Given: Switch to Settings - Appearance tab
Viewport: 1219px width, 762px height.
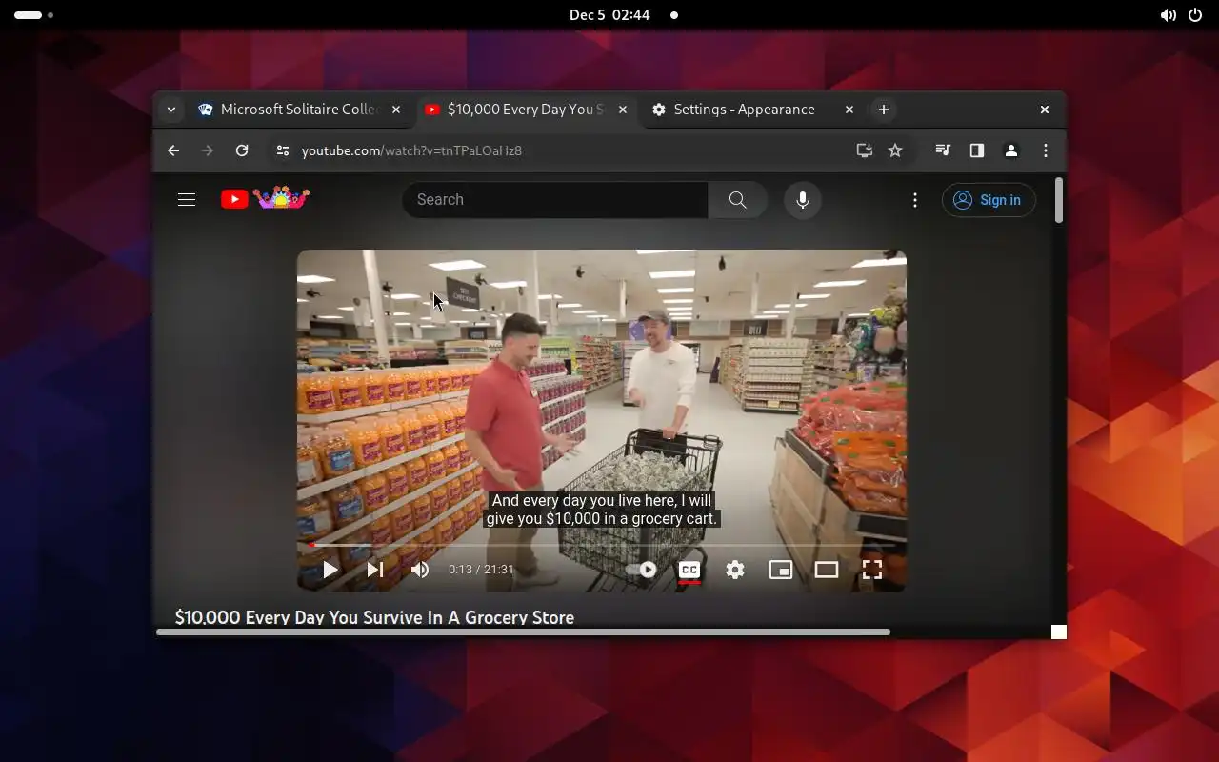Looking at the screenshot, I should 752,110.
